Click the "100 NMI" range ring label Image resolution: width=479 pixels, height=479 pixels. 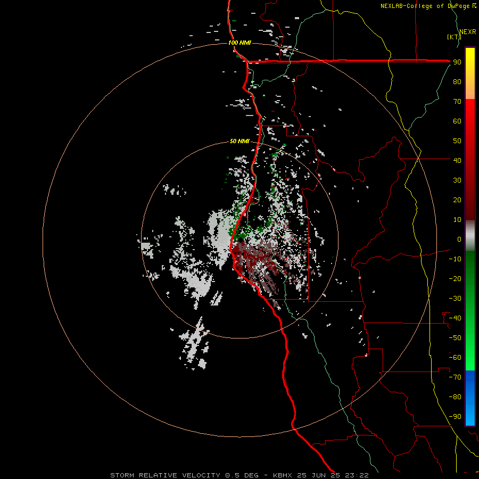tap(240, 43)
